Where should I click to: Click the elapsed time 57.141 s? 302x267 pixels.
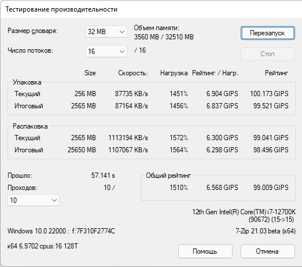pos(103,175)
